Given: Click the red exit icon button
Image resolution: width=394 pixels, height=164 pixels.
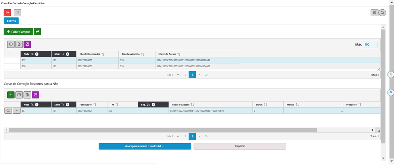Looking at the screenshot, I should tap(8, 13).
